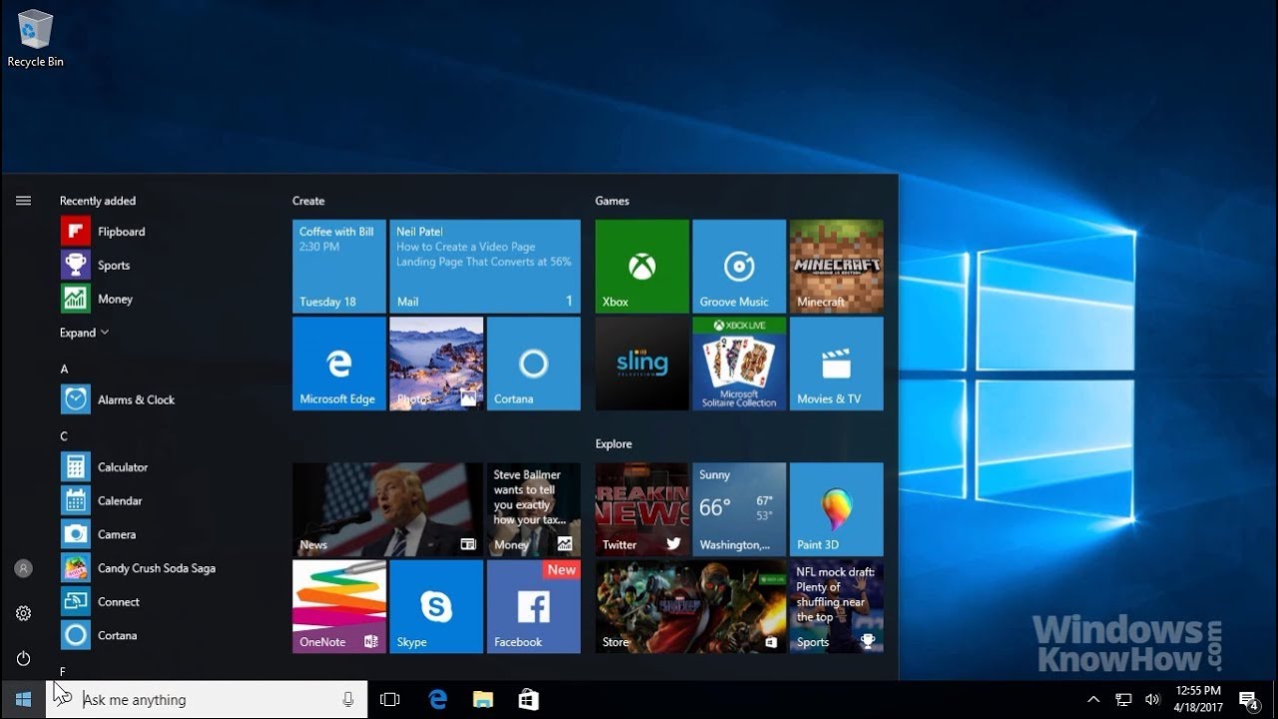Screen dimensions: 1278x719
Task: Open Microsoft Edge from the taskbar
Action: pyautogui.click(x=437, y=700)
